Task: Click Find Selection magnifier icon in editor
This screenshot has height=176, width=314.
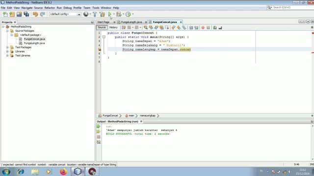Action: tap(146, 27)
